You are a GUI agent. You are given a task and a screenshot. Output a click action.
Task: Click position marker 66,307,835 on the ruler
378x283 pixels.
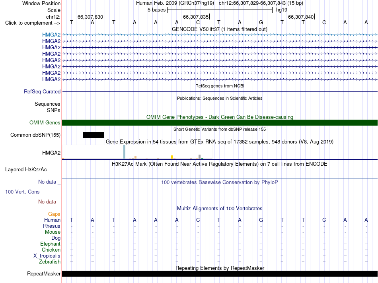click(196, 17)
